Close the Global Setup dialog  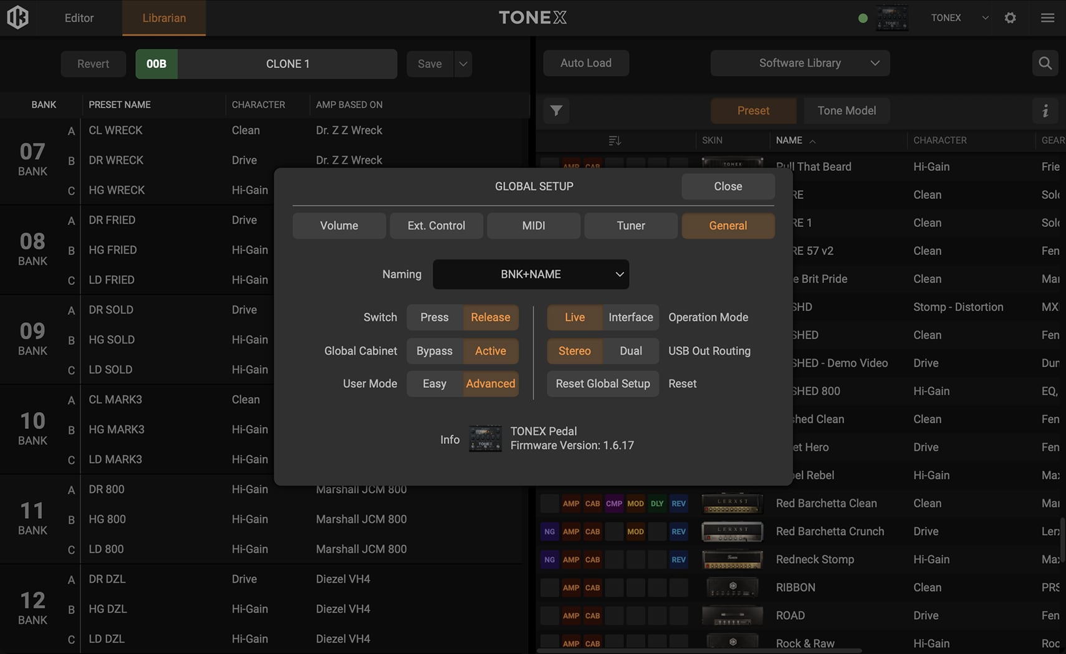pyautogui.click(x=727, y=186)
